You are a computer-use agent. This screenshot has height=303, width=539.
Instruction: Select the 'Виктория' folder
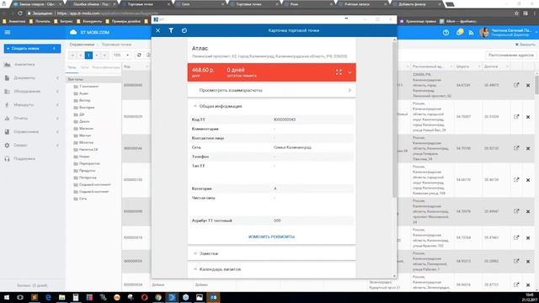point(87,108)
